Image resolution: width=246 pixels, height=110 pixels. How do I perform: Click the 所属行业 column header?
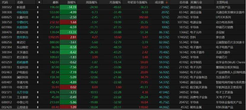point(196,2)
